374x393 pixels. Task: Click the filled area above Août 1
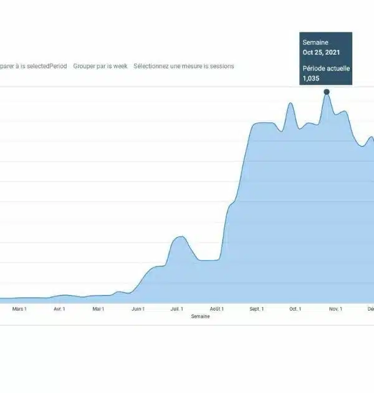tap(217, 281)
